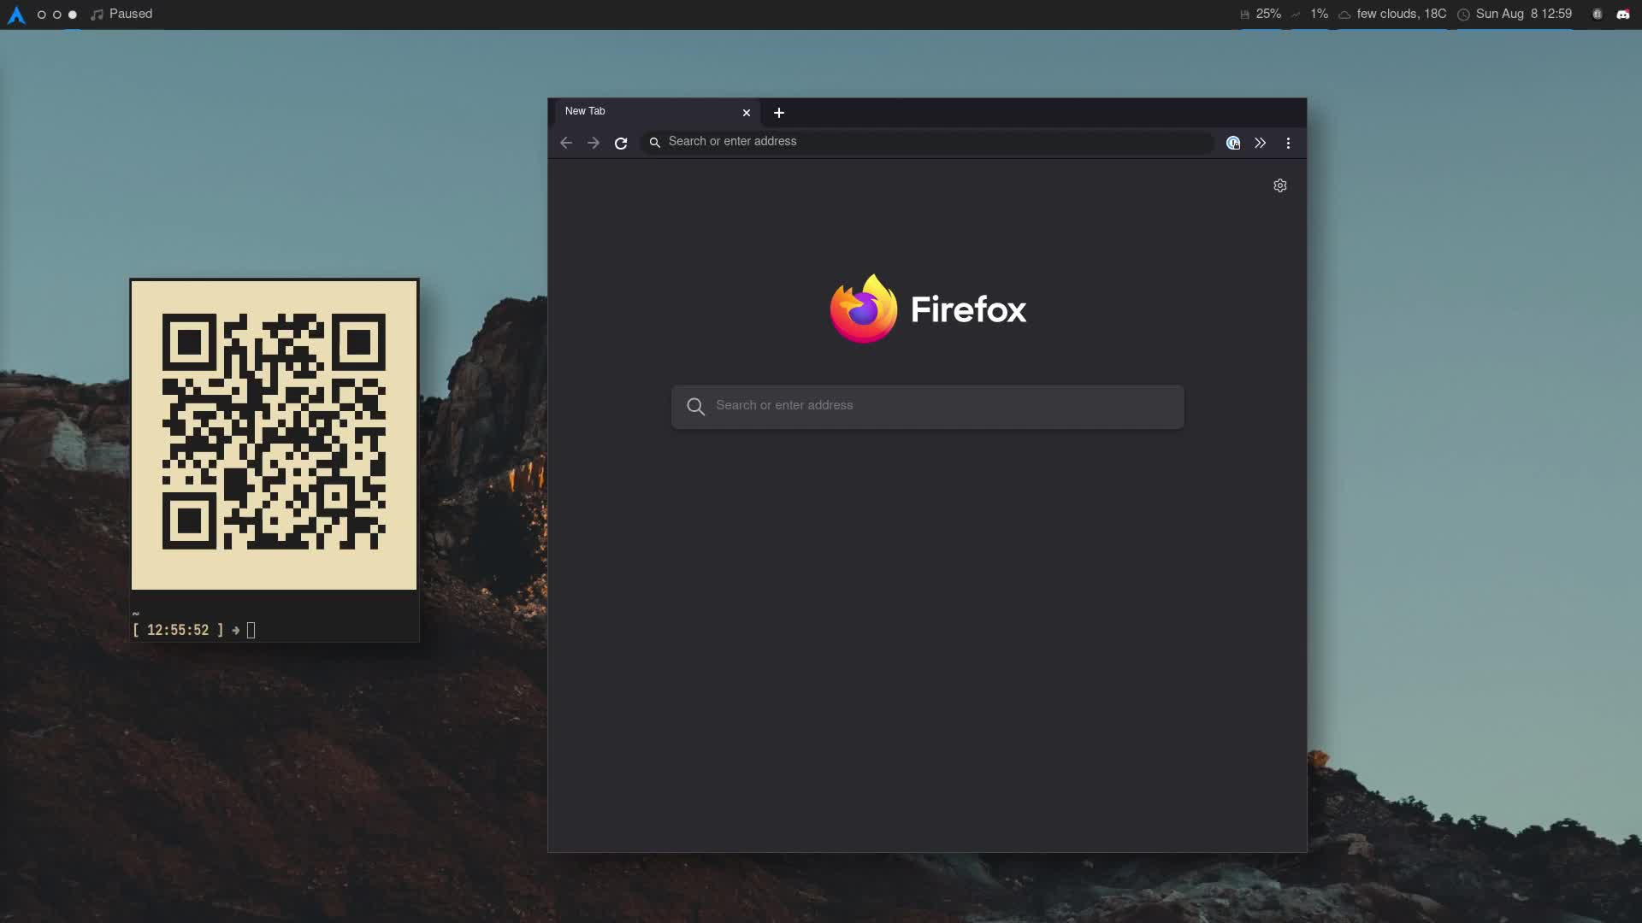Open a new tab with the plus button

[779, 113]
